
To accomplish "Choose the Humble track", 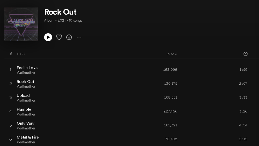I will pyautogui.click(x=24, y=109).
